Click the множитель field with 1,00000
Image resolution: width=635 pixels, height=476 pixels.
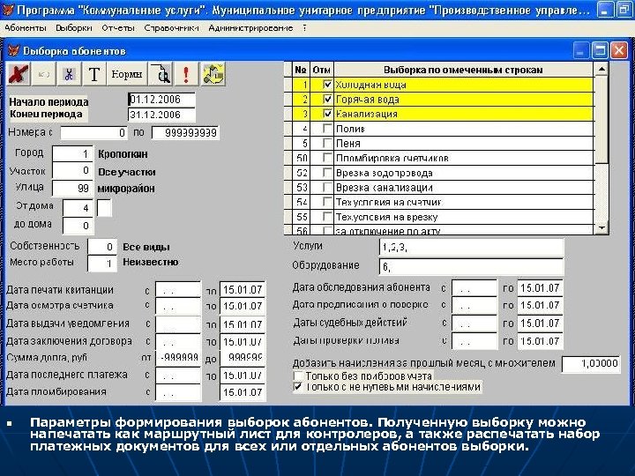pyautogui.click(x=590, y=364)
